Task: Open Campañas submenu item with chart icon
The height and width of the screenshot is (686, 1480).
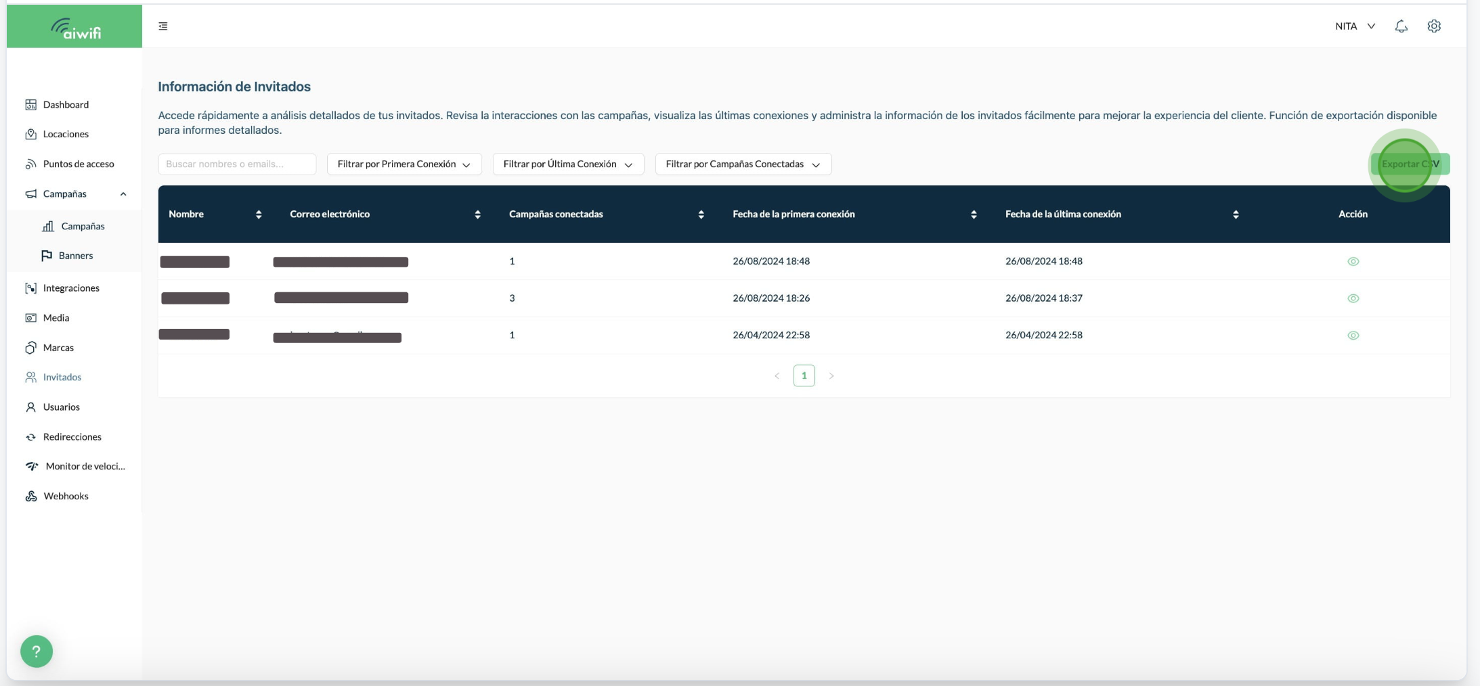Action: tap(83, 226)
